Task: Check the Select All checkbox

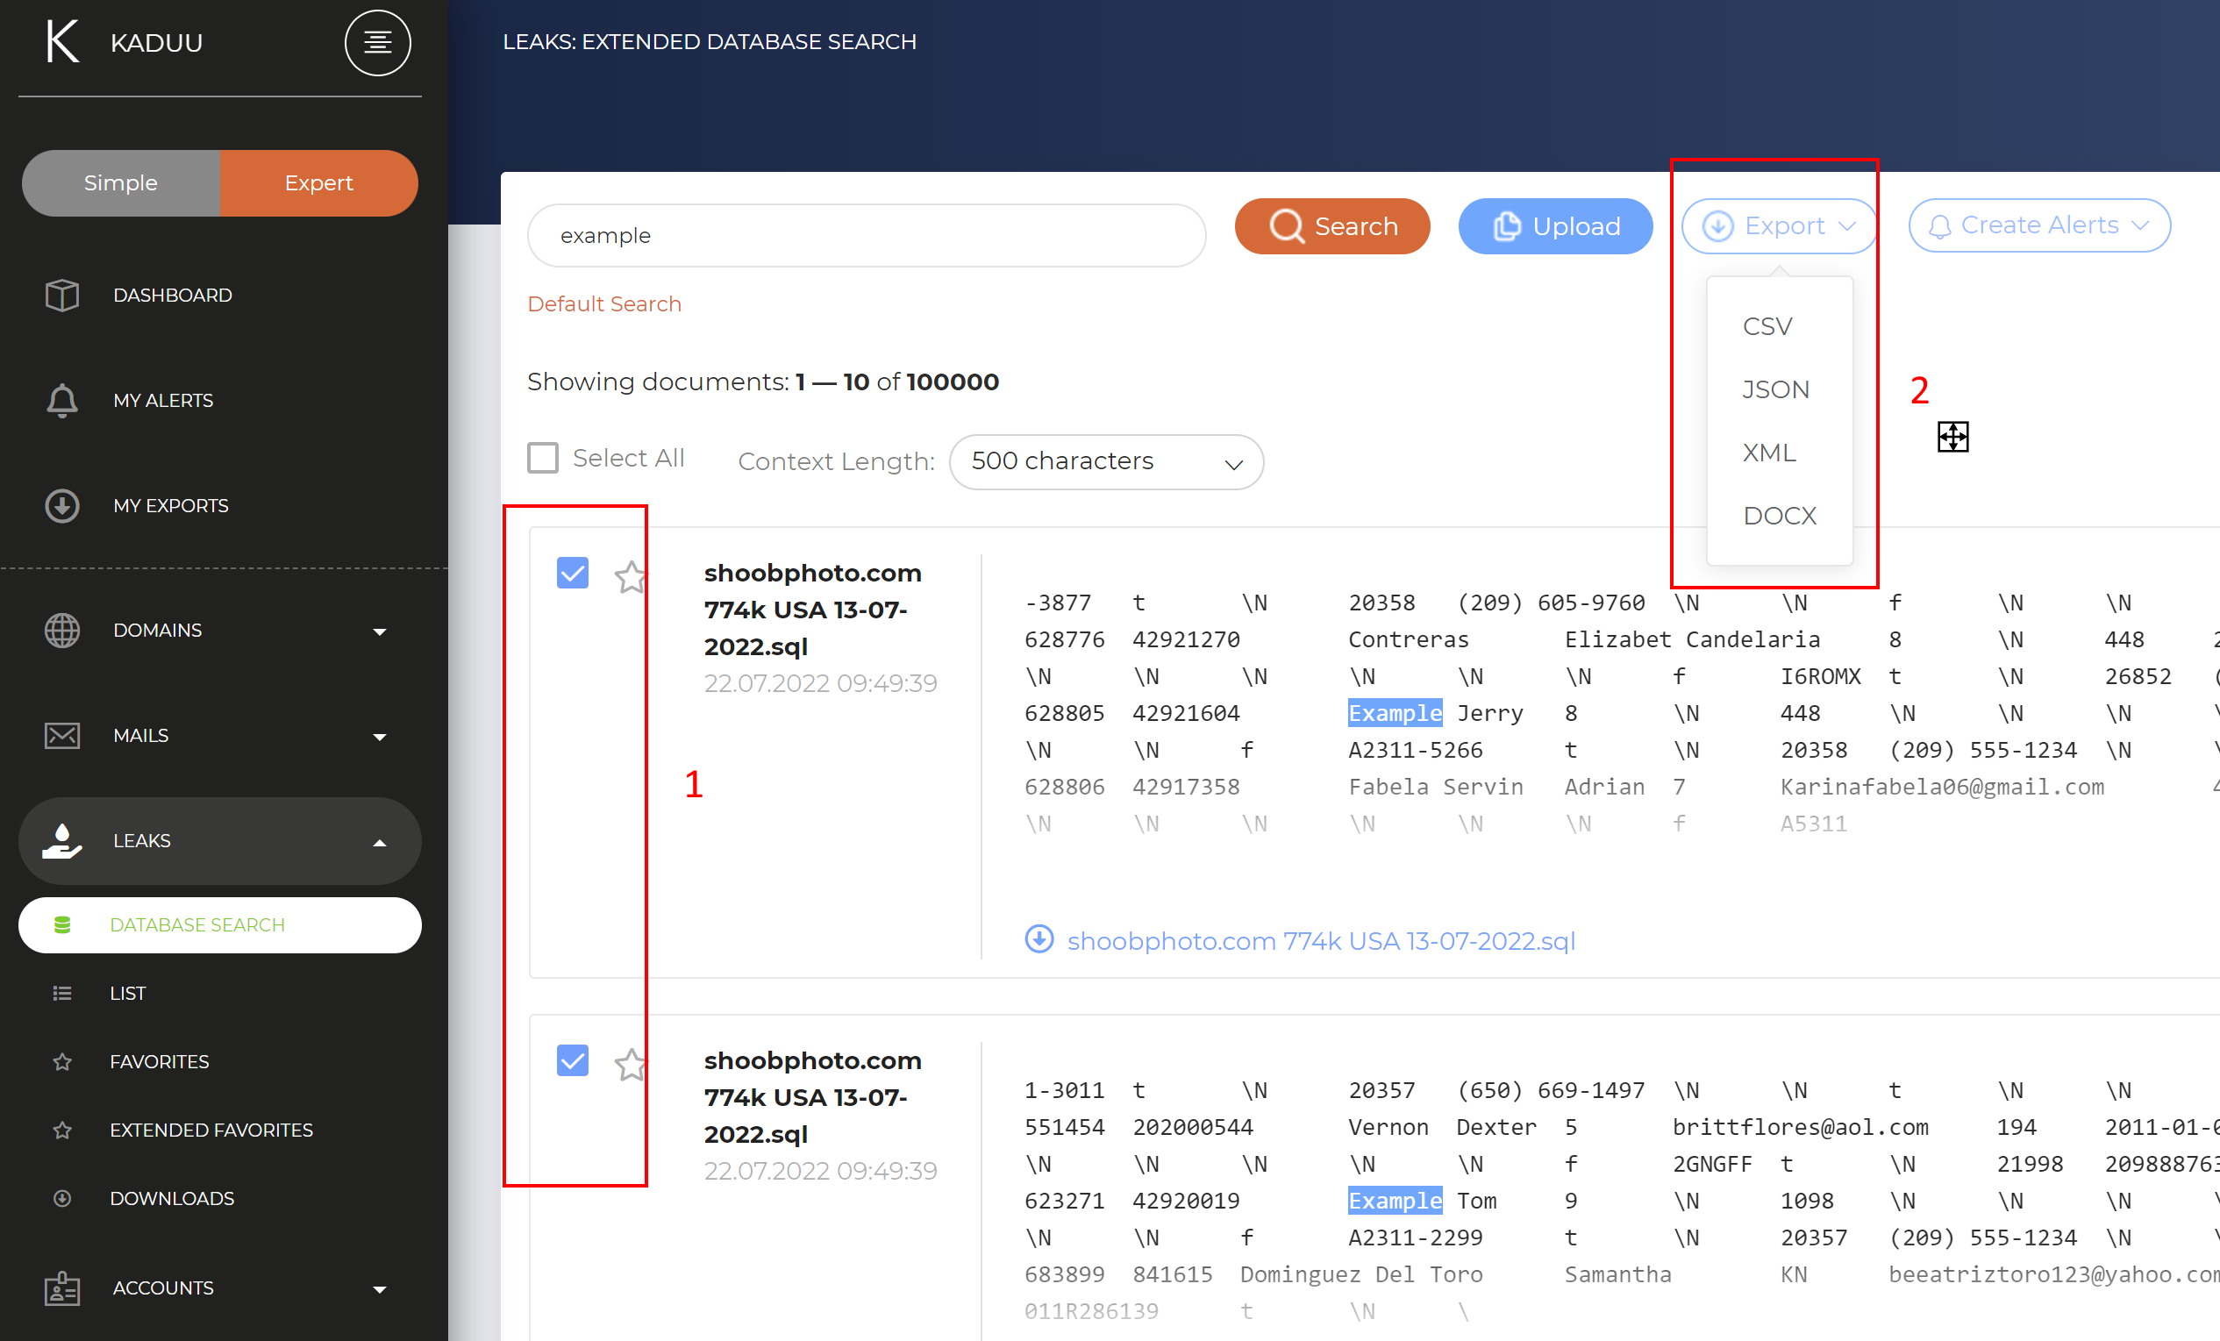Action: click(x=542, y=458)
